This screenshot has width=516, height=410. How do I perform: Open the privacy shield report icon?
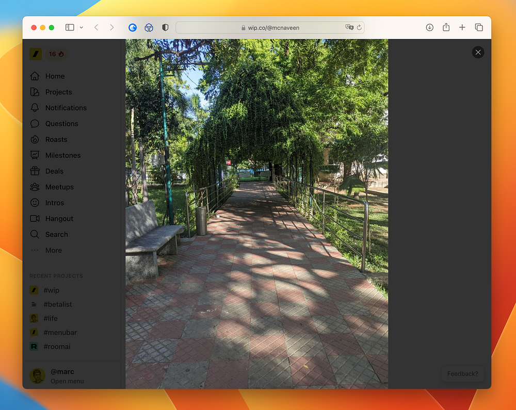165,27
